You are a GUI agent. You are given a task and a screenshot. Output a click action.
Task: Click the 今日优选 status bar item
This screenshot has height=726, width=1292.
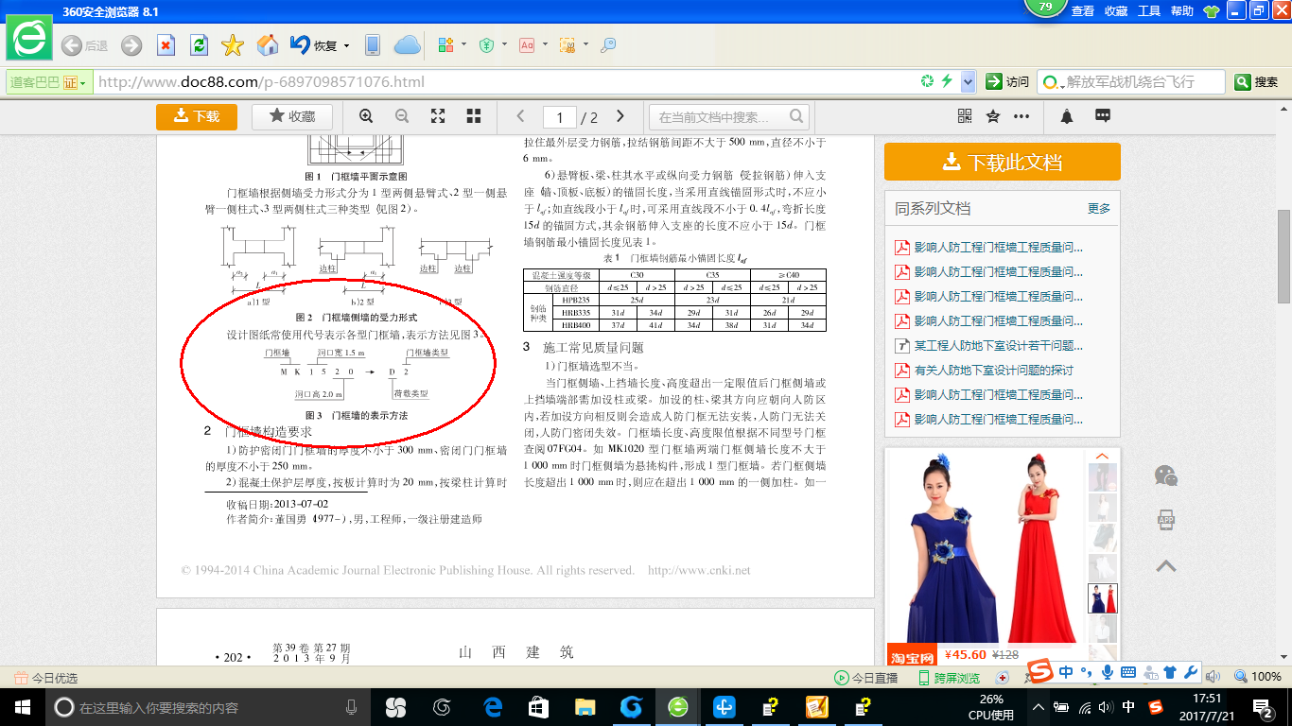tap(45, 678)
